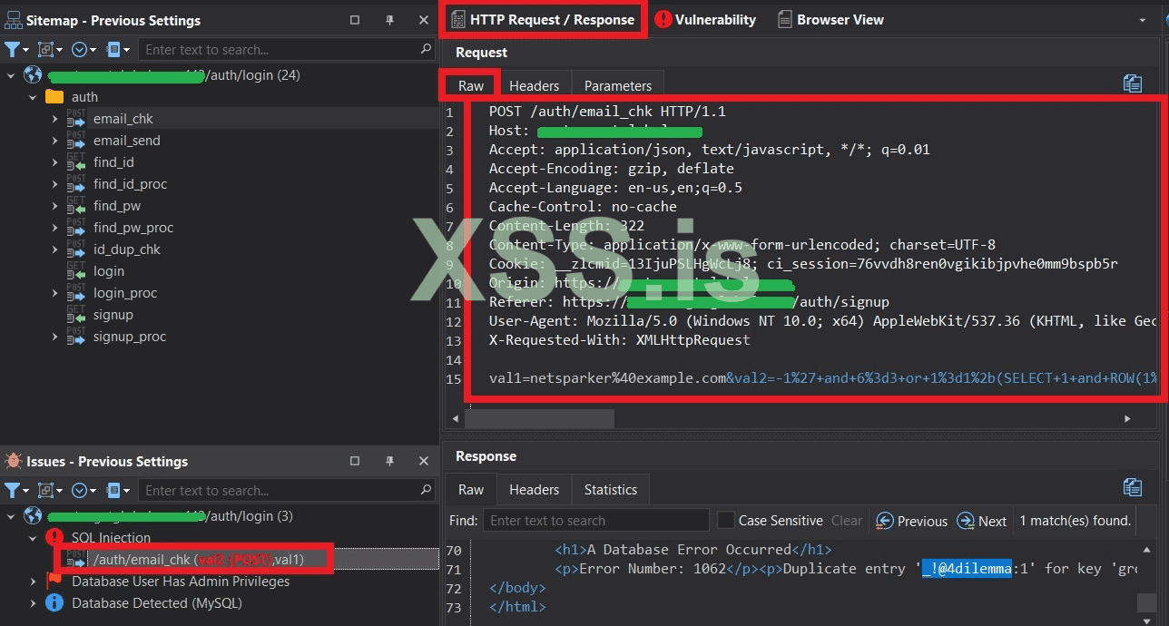
Task: Toggle Sitemap panel window position square
Action: 355,20
